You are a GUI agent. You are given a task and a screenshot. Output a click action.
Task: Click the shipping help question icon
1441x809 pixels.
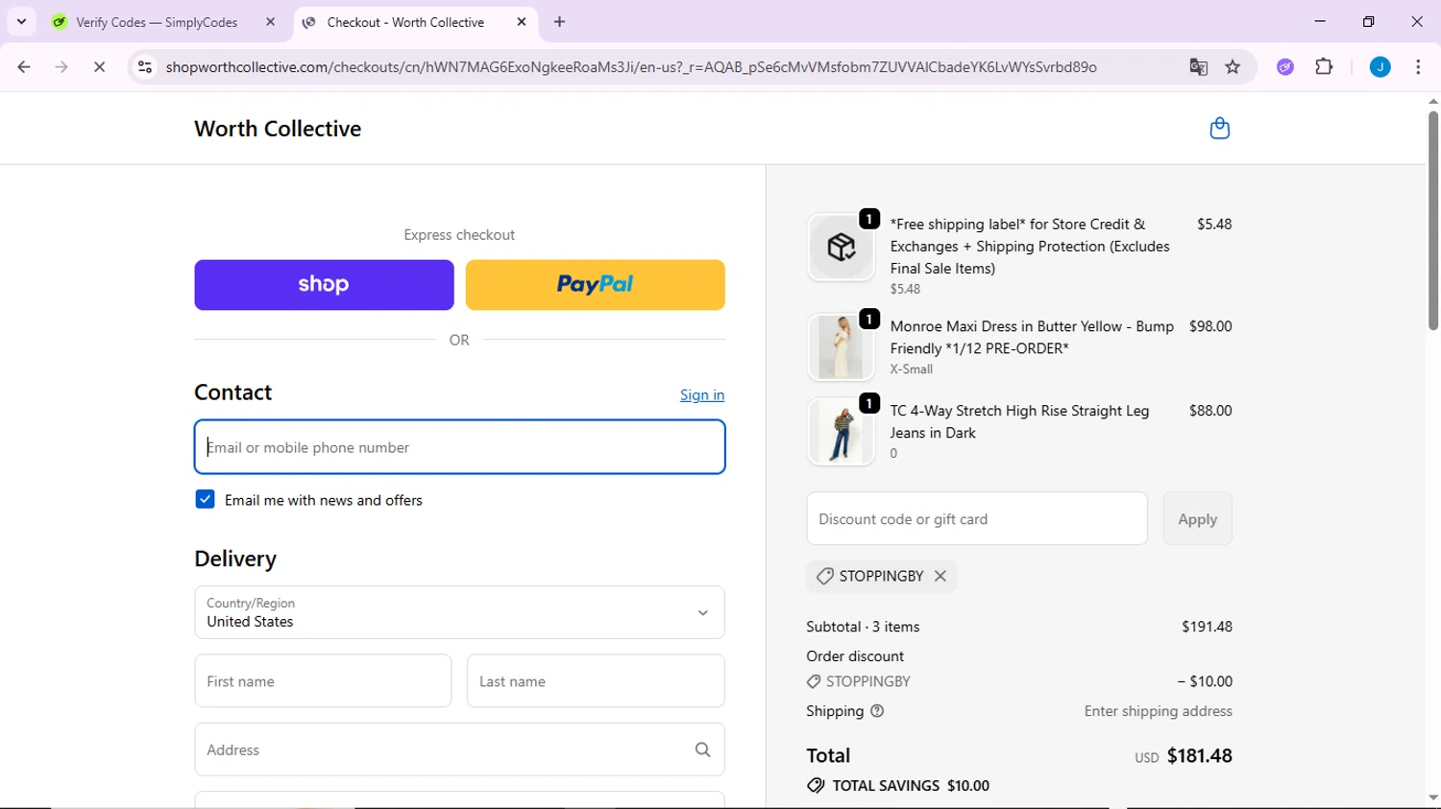[877, 711]
